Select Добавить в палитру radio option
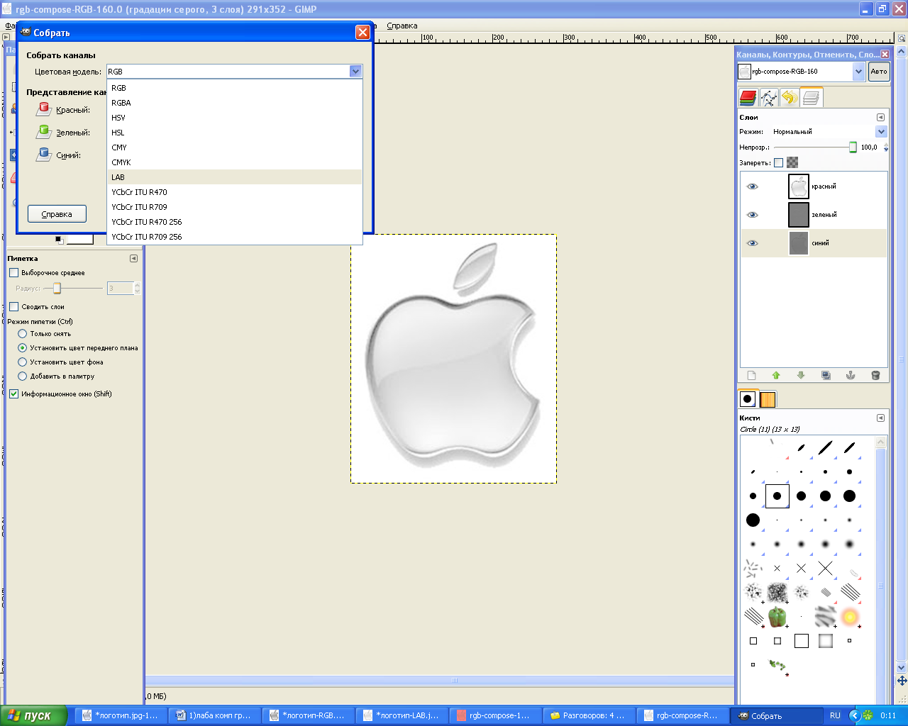 (x=23, y=376)
